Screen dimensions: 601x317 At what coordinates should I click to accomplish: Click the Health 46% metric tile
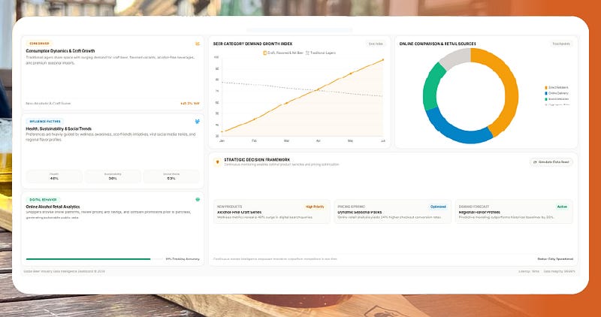point(54,177)
